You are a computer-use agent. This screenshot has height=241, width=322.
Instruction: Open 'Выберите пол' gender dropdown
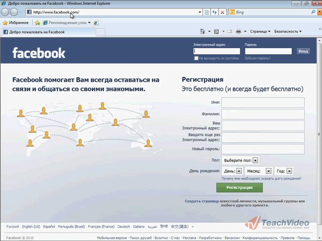click(240, 160)
